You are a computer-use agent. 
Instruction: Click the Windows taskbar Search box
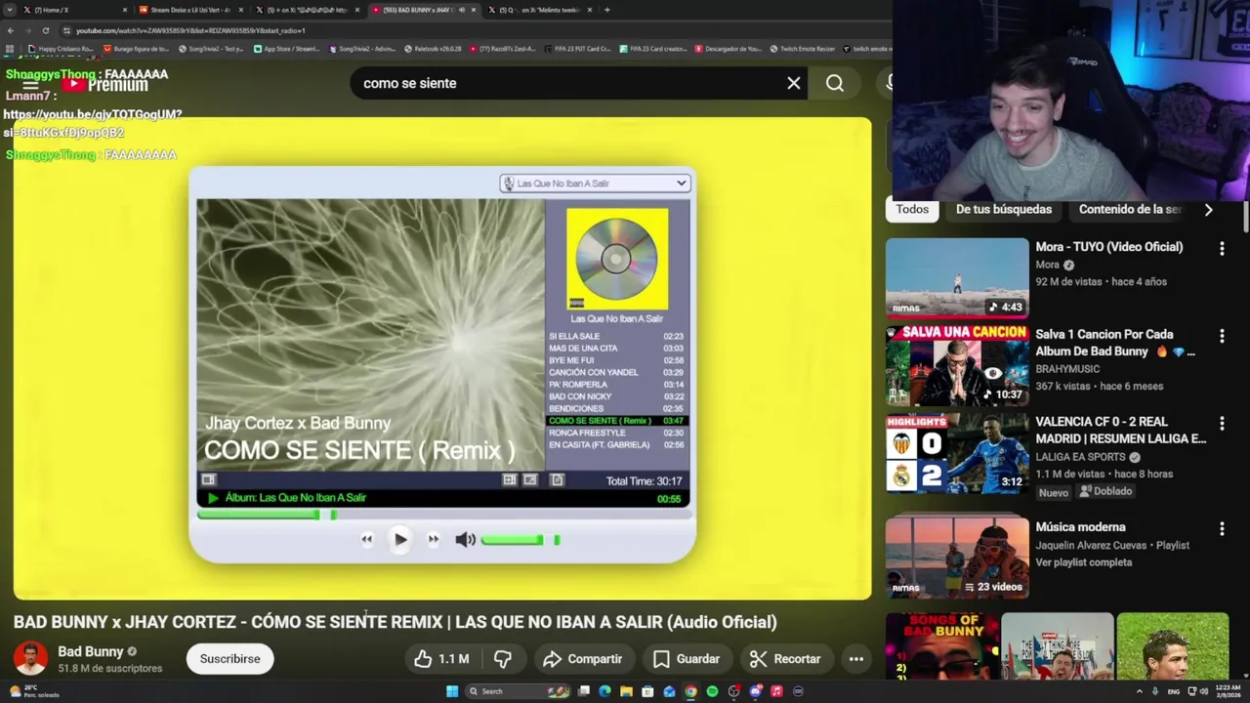(518, 691)
